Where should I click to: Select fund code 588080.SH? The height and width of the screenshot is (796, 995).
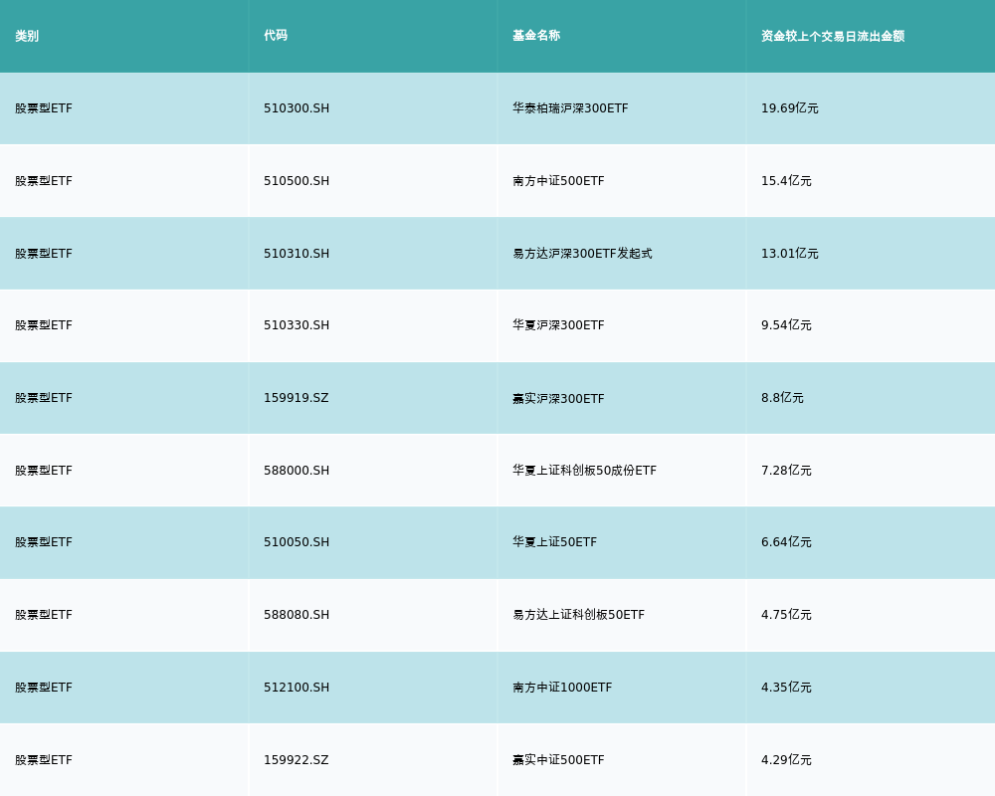(297, 615)
